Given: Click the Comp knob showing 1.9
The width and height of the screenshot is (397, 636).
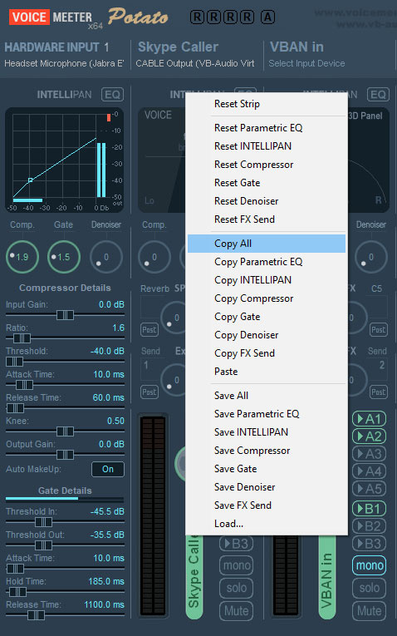Looking at the screenshot, I should click(22, 257).
